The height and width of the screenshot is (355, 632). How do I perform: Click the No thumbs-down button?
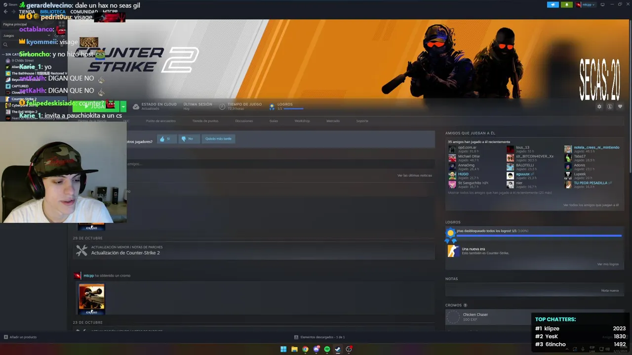188,139
